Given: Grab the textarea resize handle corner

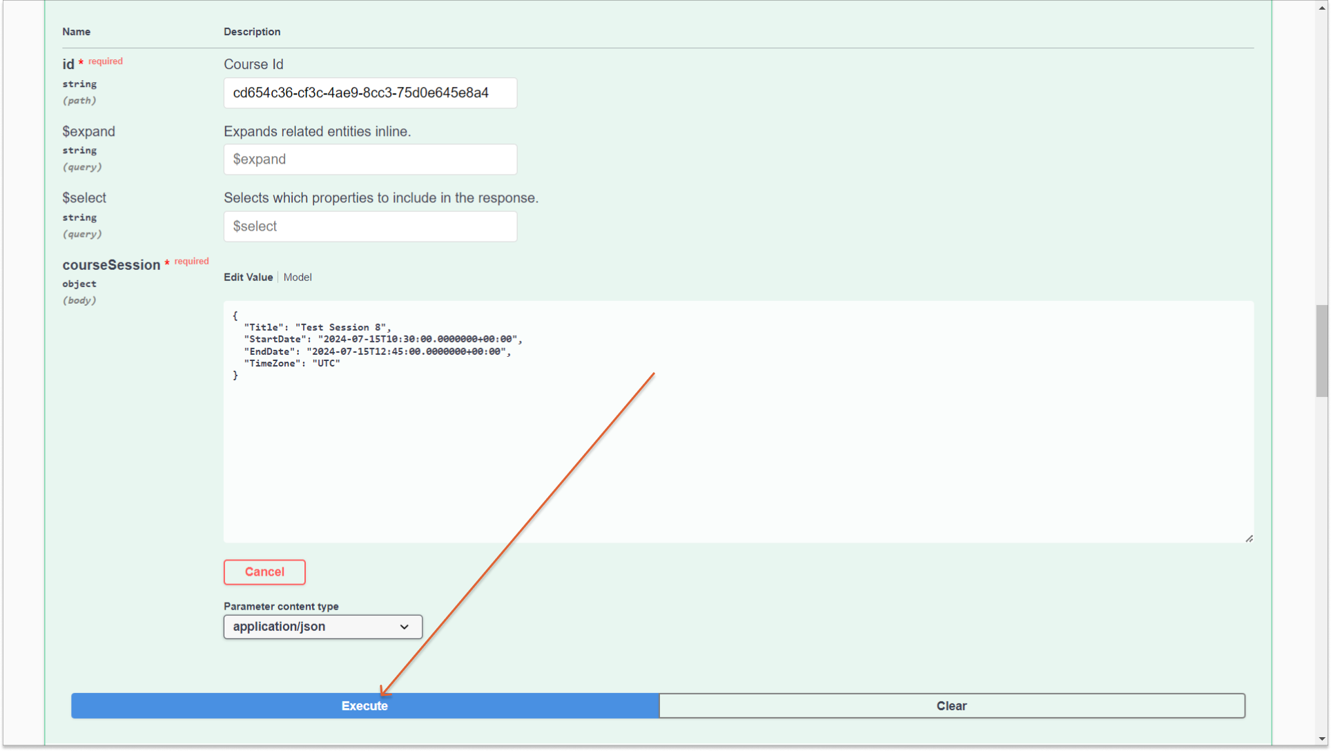Looking at the screenshot, I should 1249,538.
